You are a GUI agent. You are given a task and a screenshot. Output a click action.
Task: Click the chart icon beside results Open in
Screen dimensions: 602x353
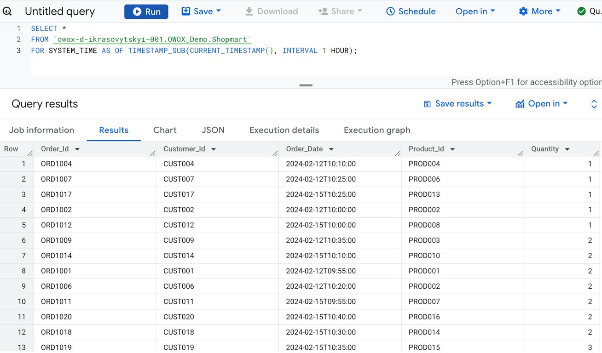(x=520, y=104)
